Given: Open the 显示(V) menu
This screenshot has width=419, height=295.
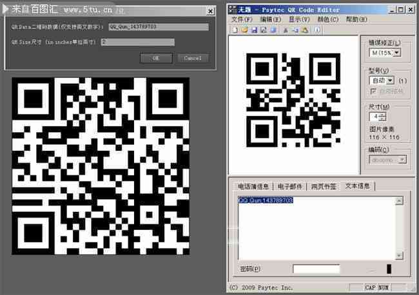Looking at the screenshot, I should [299, 19].
